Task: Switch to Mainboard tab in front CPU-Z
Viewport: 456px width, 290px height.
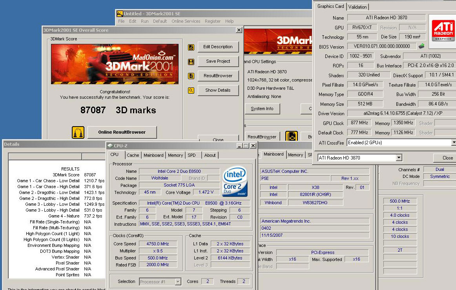Action: click(x=153, y=155)
